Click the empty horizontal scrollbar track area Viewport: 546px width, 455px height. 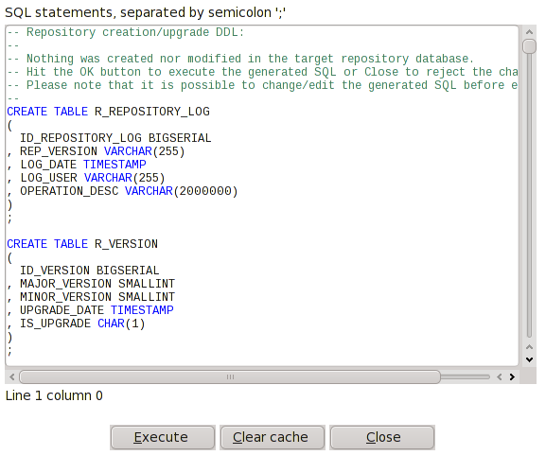coord(466,376)
